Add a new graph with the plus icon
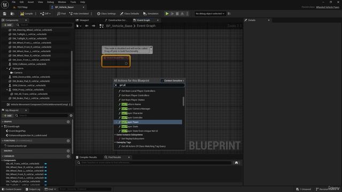 pos(68,122)
